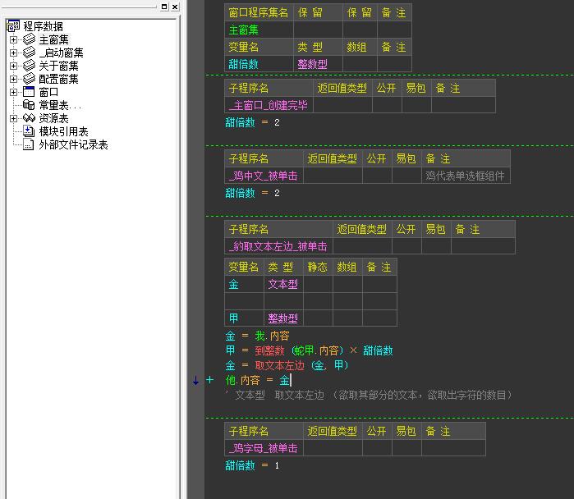This screenshot has width=574, height=499.
Task: Click the 主窗集 assembly icon
Action: 30,39
